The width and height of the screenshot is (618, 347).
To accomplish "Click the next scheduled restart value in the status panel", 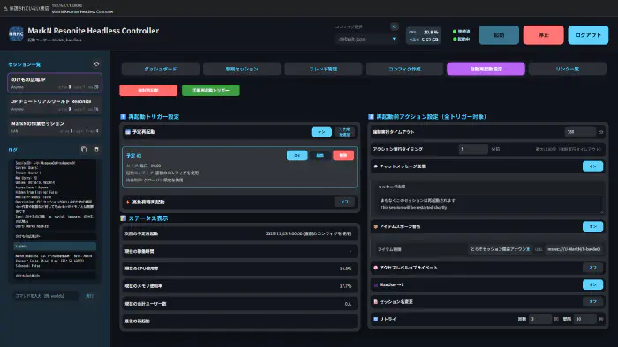I will (x=308, y=233).
